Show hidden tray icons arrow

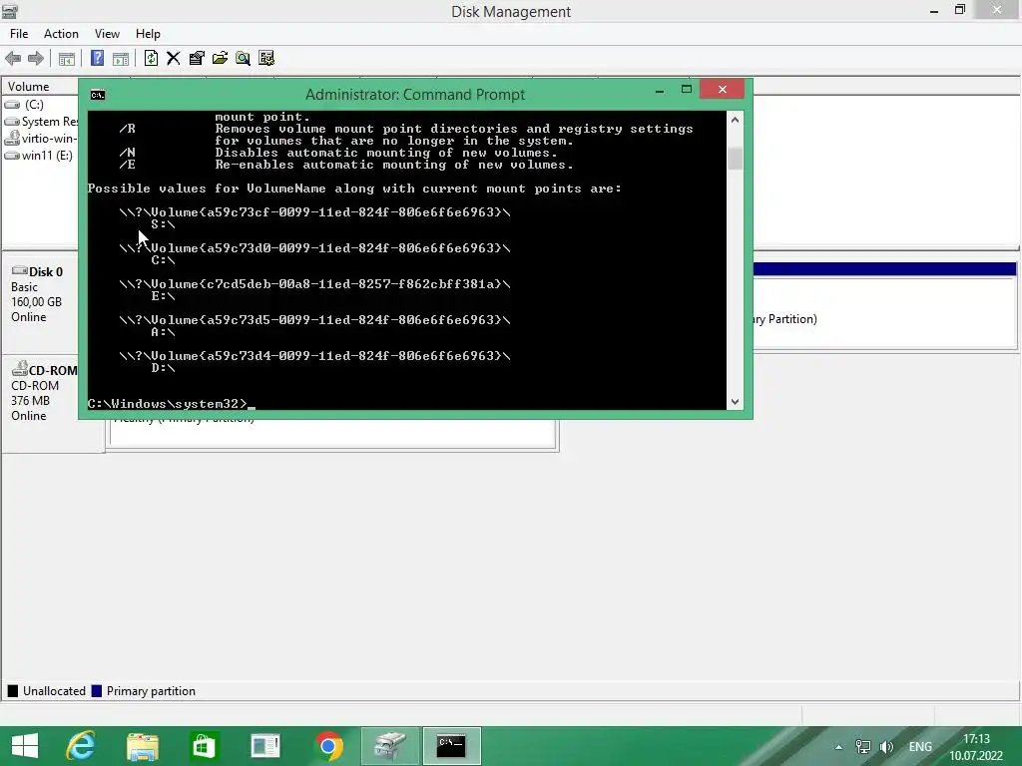tap(838, 747)
